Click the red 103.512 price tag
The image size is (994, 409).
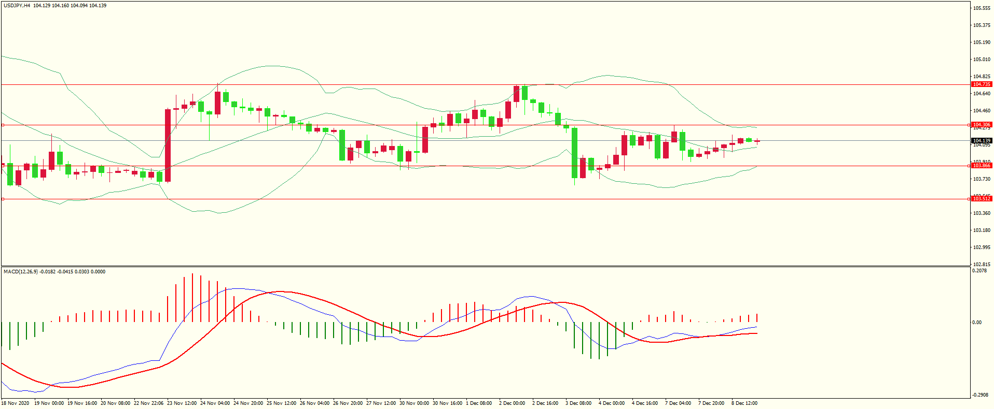click(981, 199)
